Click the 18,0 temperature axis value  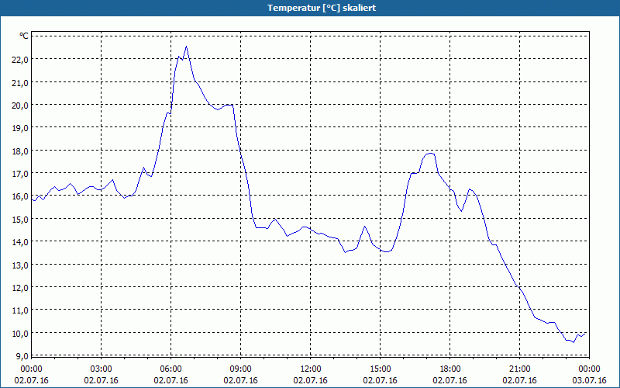pos(21,151)
